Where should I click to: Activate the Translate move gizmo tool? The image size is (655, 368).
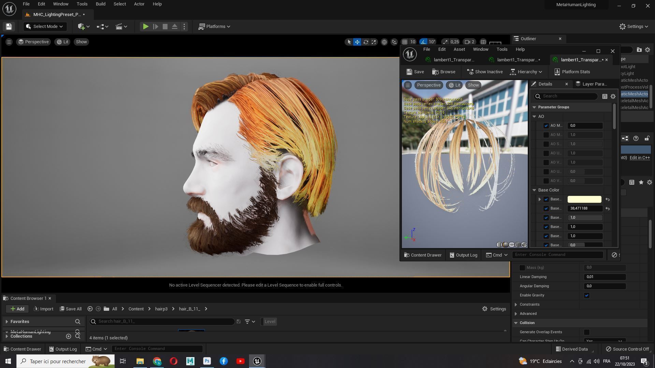pos(357,42)
